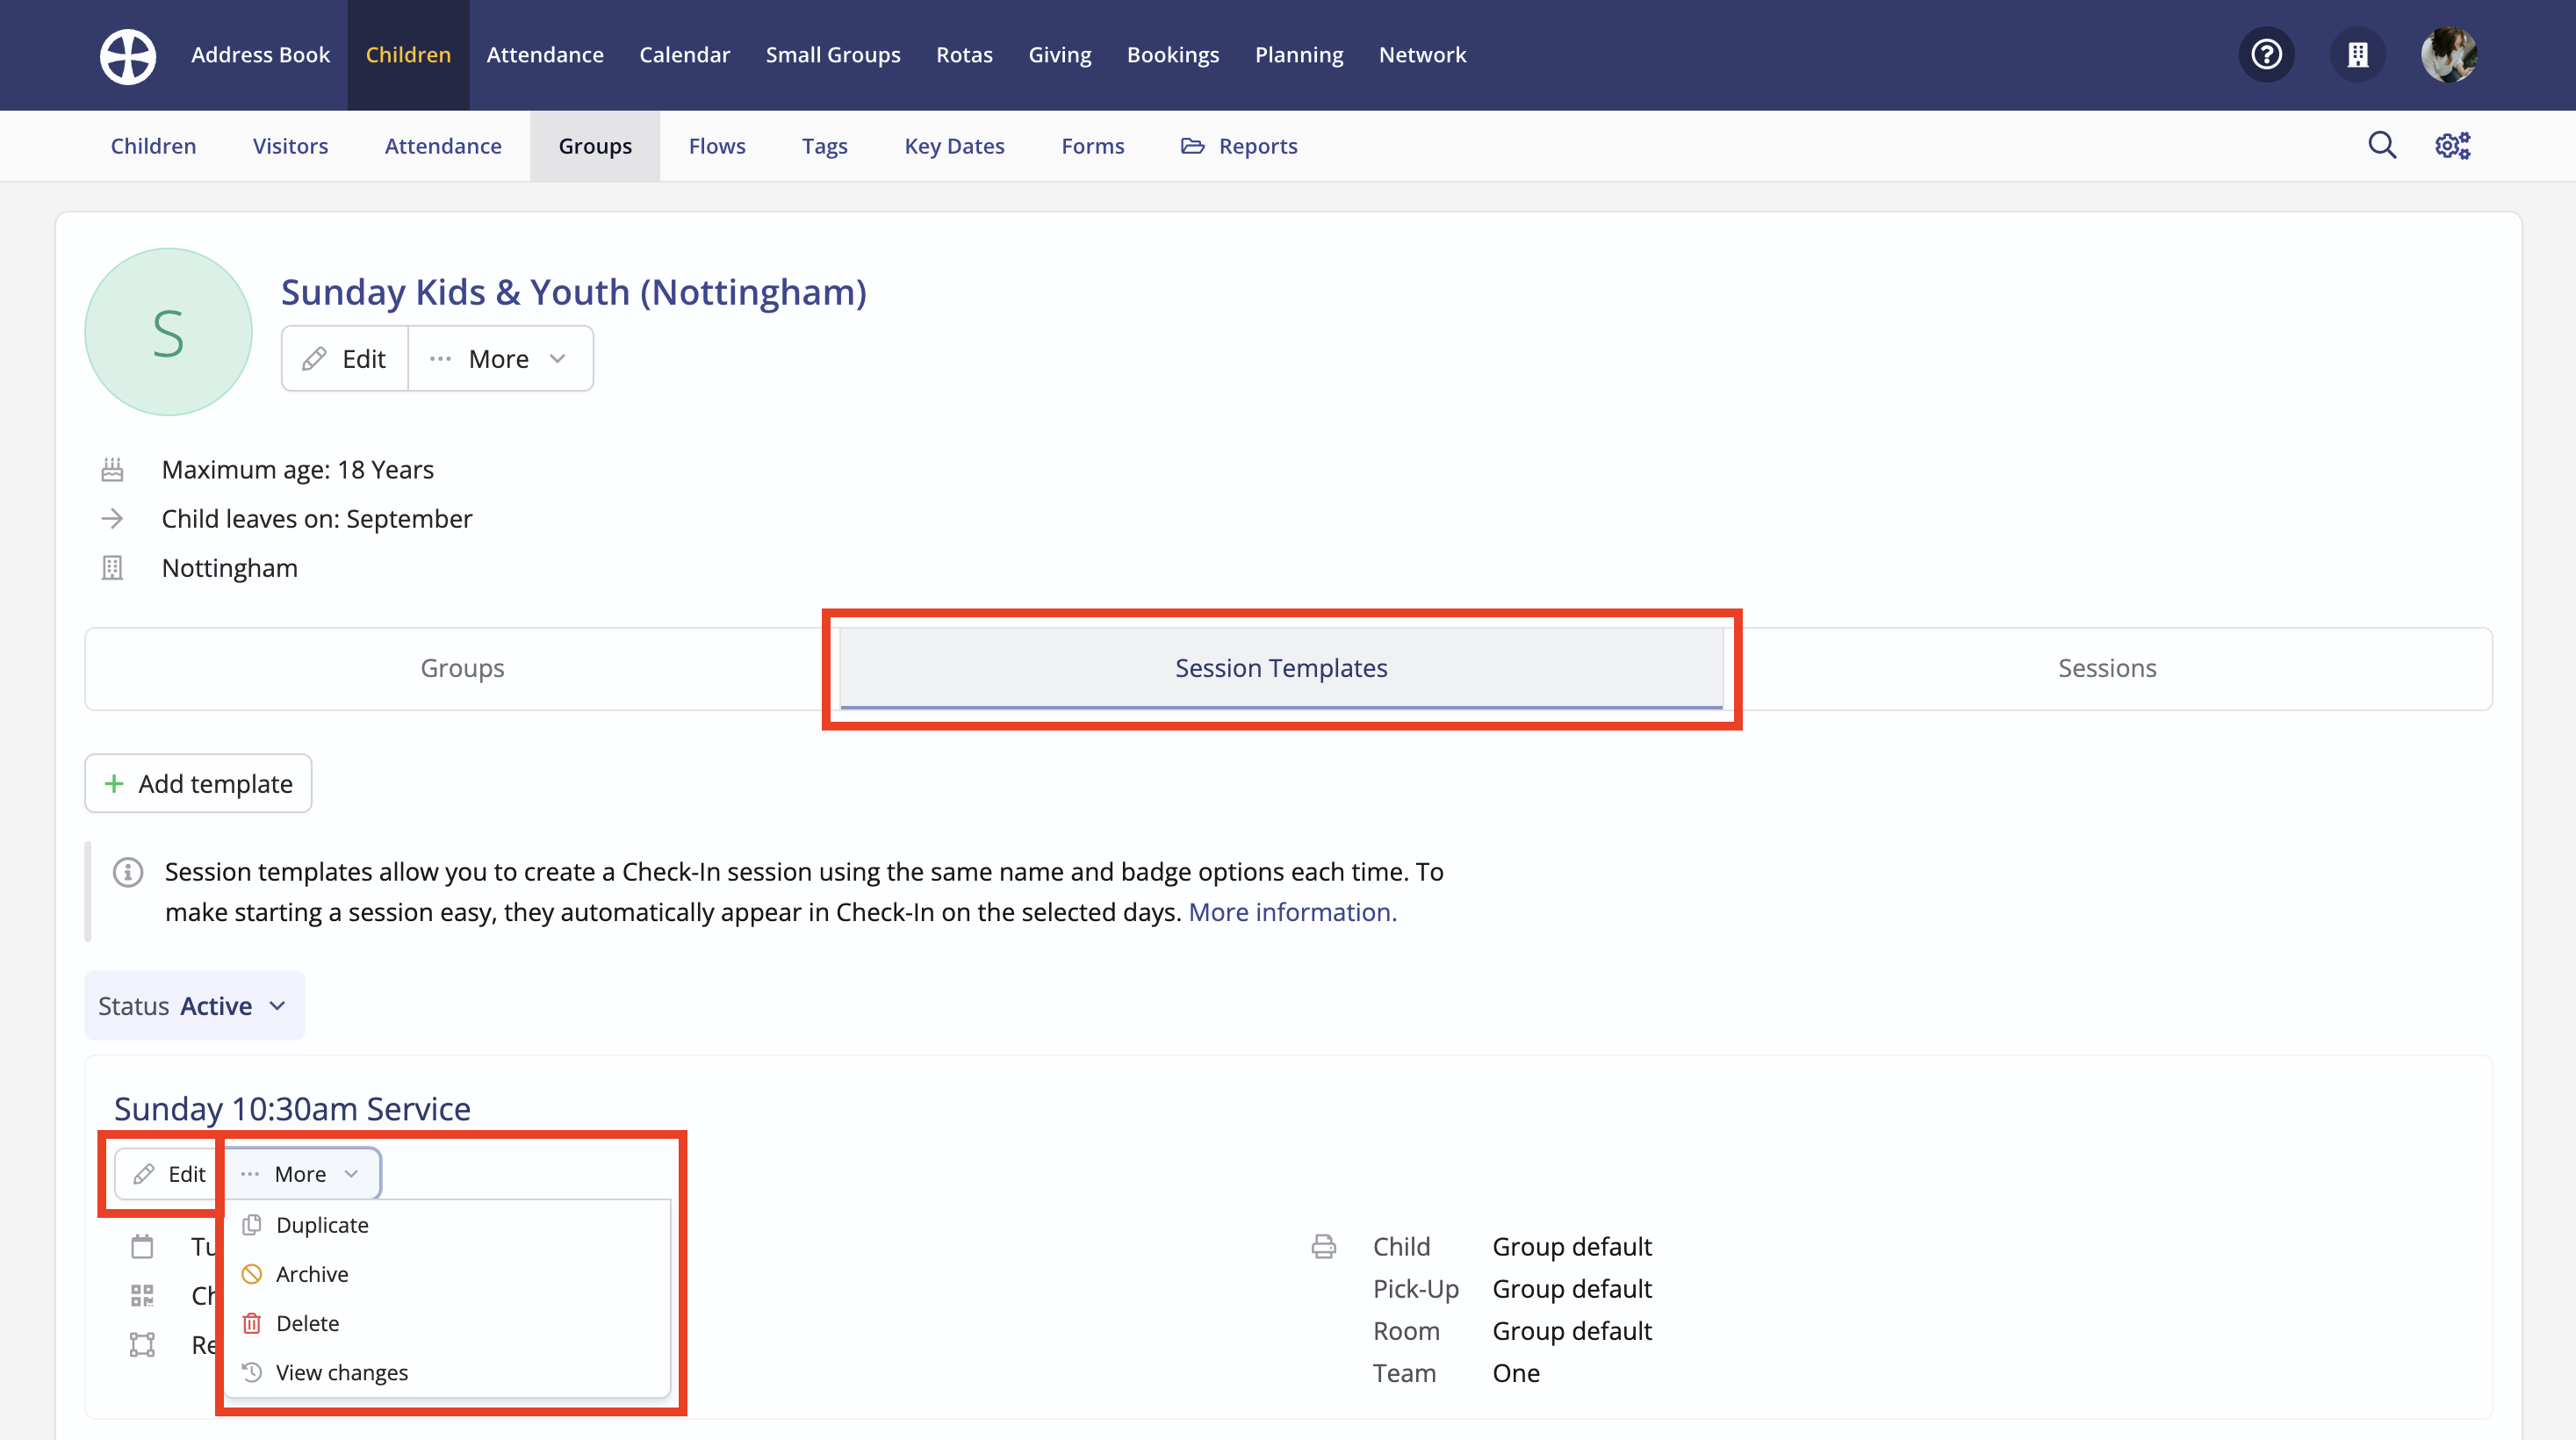Switch to the Key Dates tab

[x=953, y=145]
